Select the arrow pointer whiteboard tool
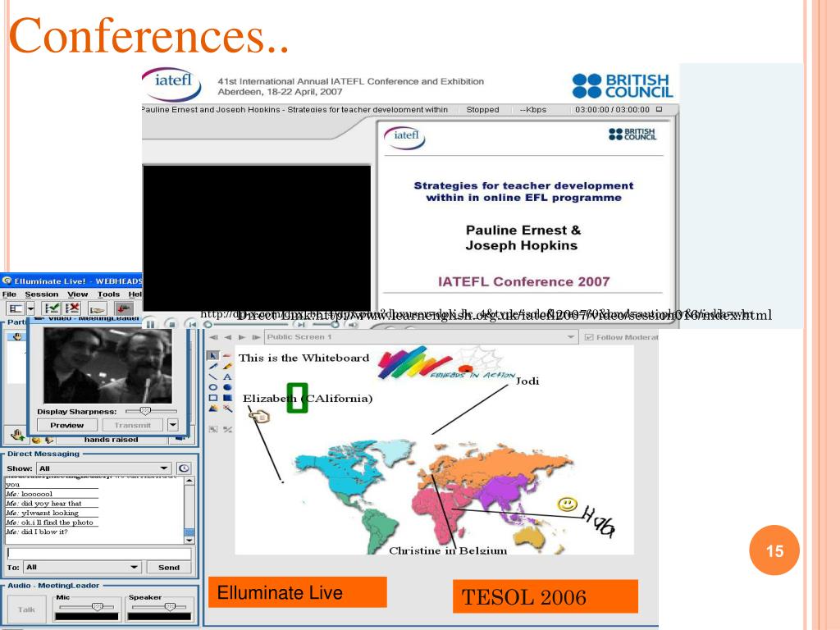Viewport: 840px width, 630px height. (213, 355)
